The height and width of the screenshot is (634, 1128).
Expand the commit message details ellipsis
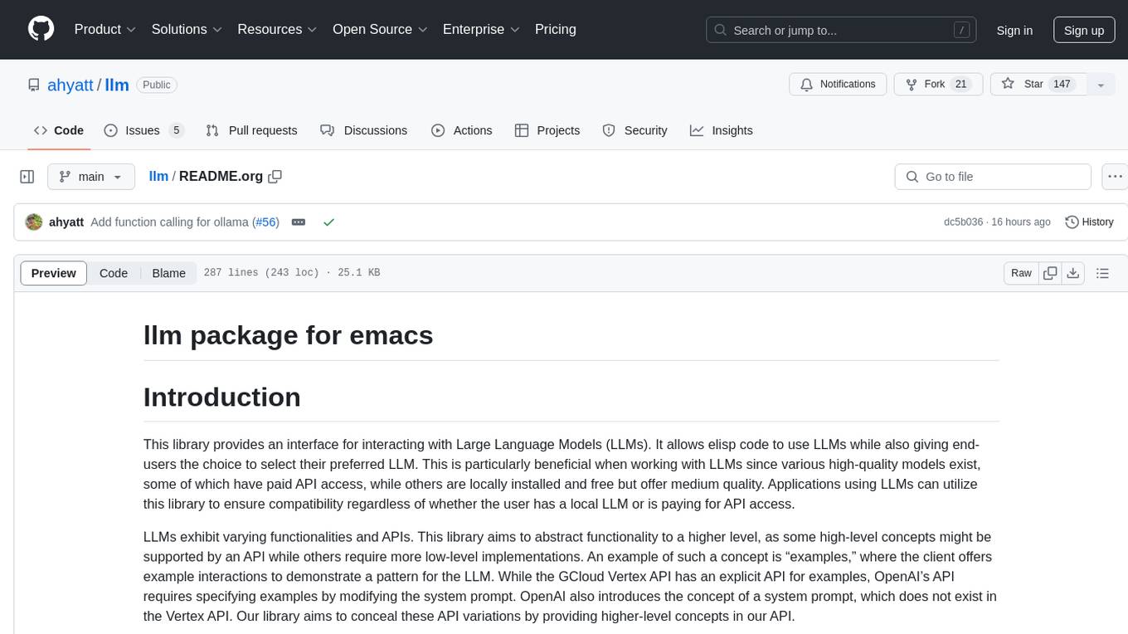tap(299, 222)
